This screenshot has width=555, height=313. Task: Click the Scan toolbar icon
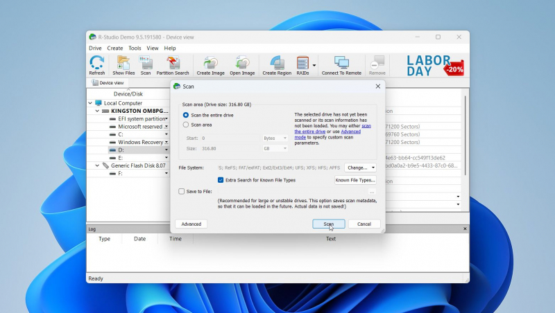tap(146, 65)
